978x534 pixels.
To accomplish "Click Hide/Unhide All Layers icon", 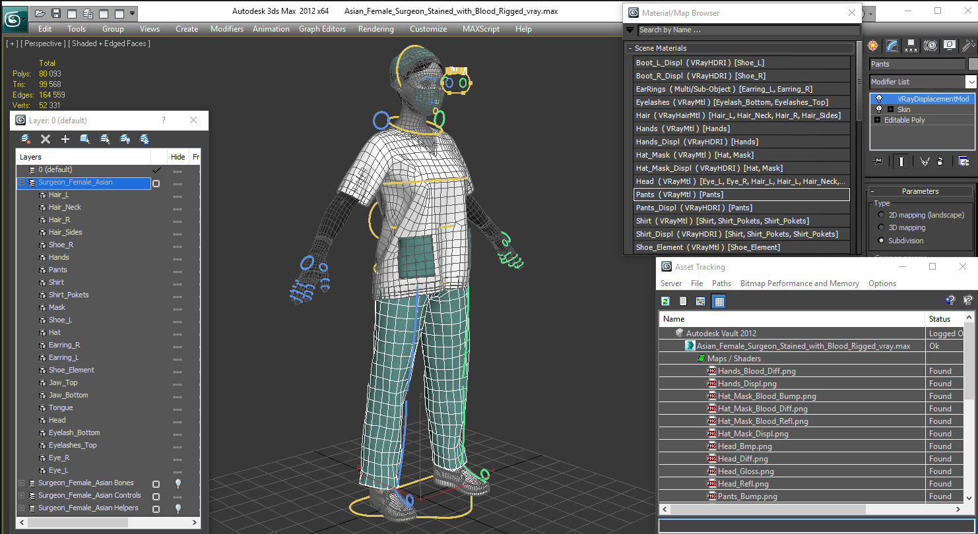I will coord(125,139).
